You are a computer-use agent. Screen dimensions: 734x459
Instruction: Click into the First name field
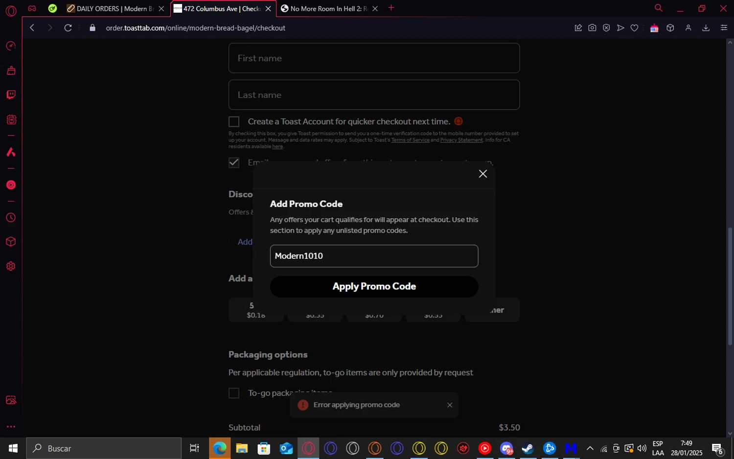(x=374, y=58)
